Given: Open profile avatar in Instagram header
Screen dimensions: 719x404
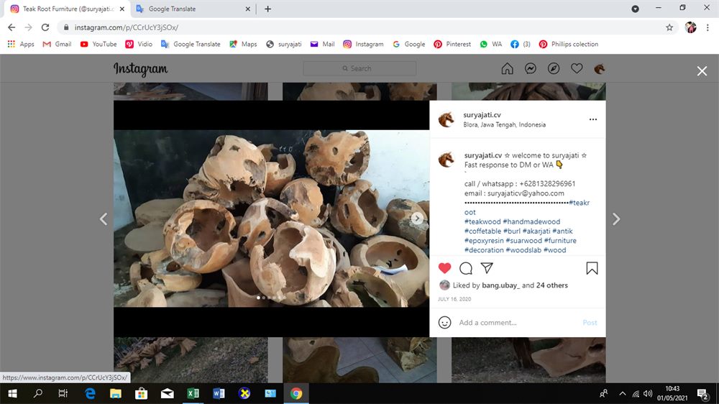Looking at the screenshot, I should (600, 69).
